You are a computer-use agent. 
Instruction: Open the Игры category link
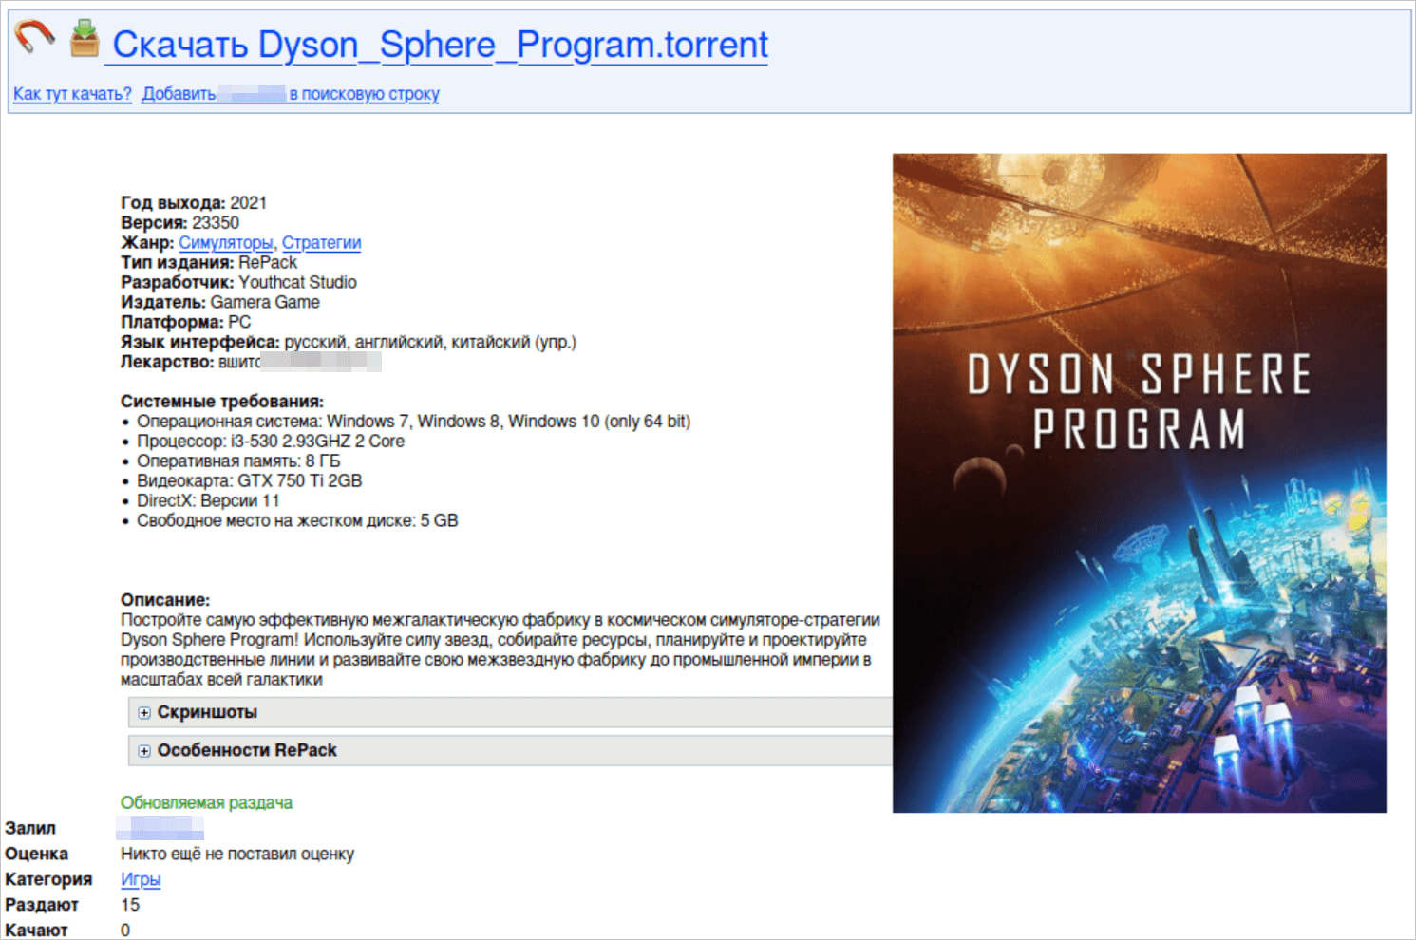[141, 879]
